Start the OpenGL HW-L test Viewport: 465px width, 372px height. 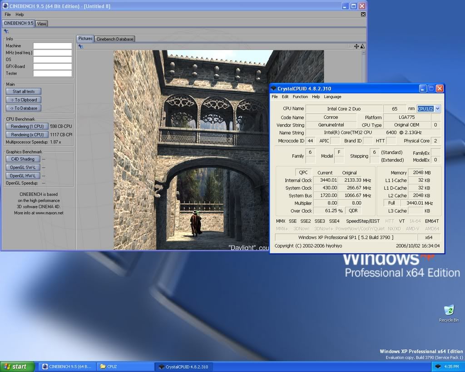23,176
